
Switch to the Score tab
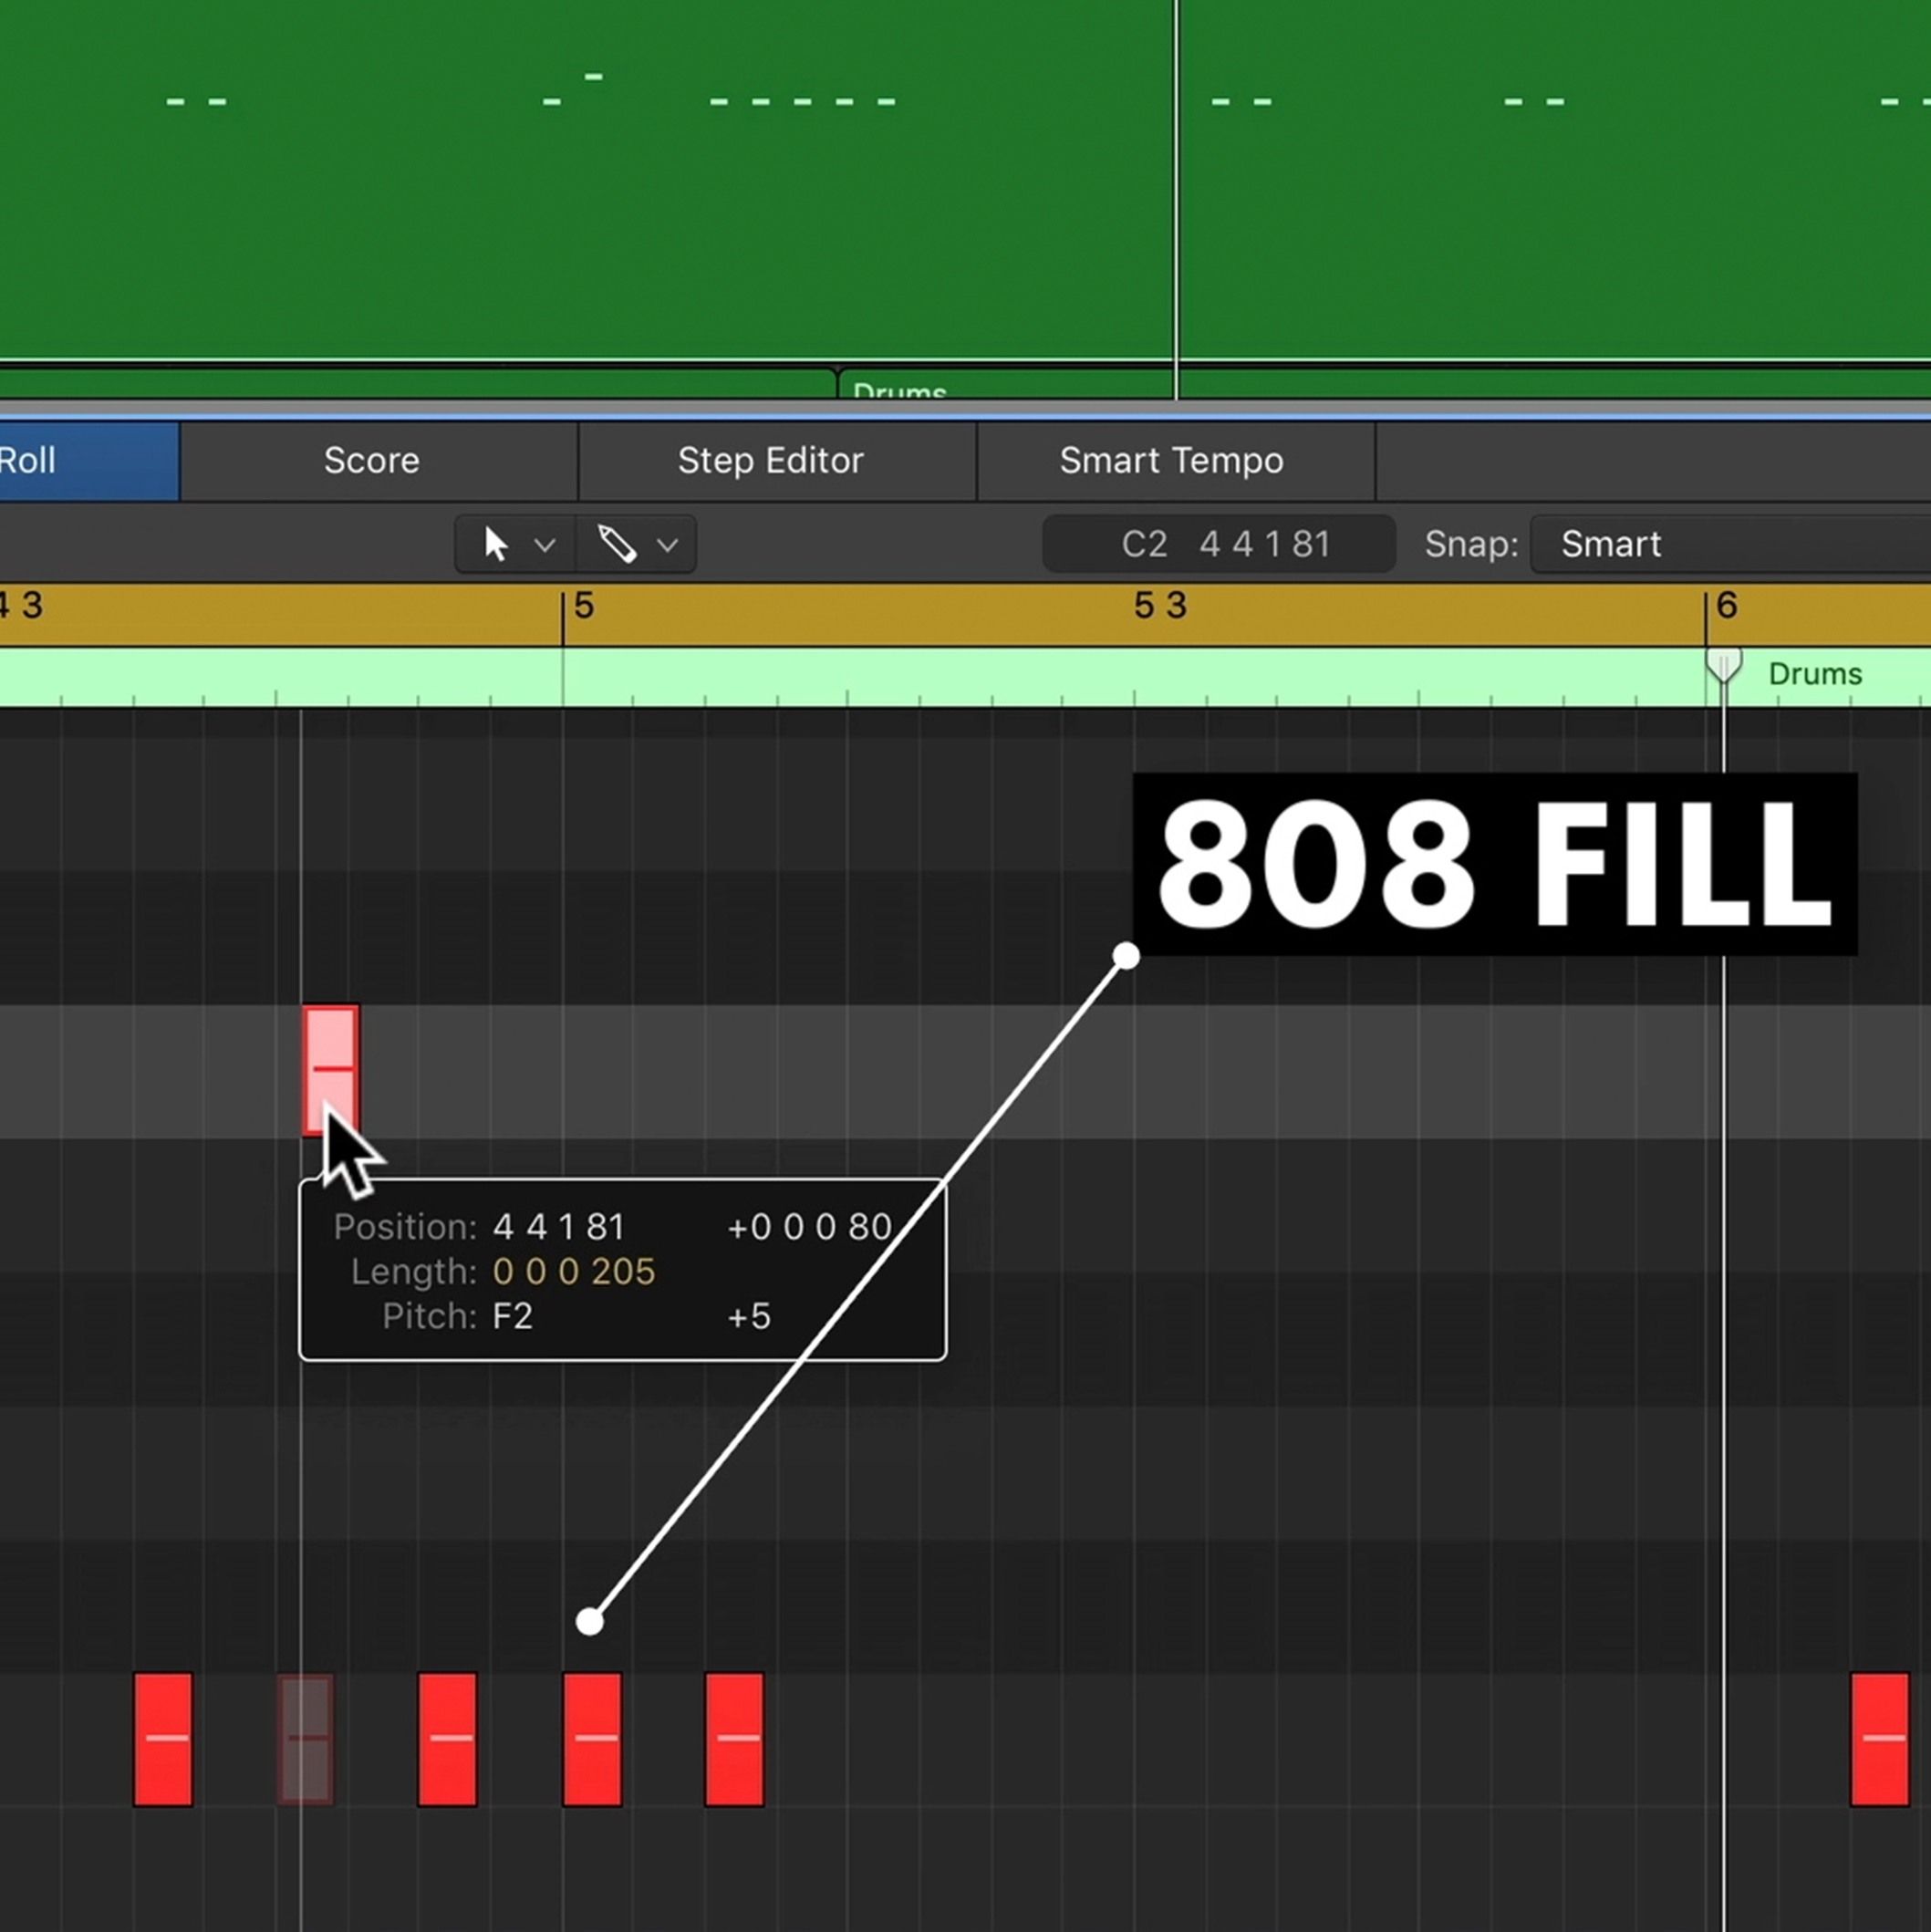(371, 461)
